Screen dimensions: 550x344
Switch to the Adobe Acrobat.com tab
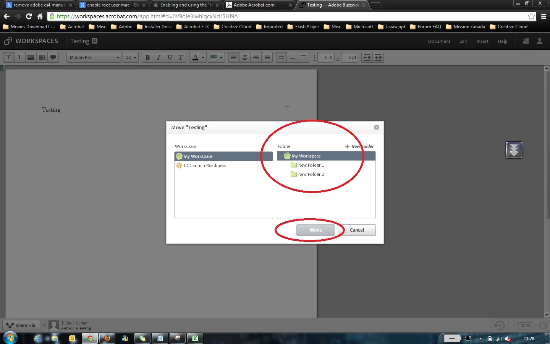point(259,5)
